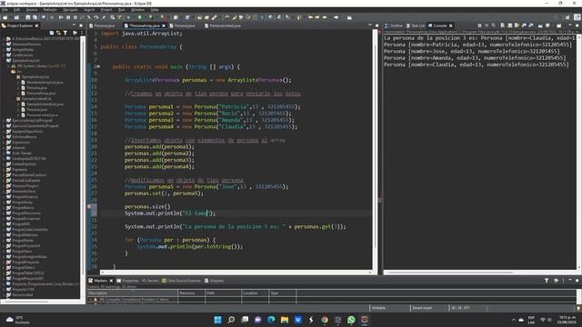Click the Open Perspective icon at top right
The image size is (582, 327).
tap(567, 17)
